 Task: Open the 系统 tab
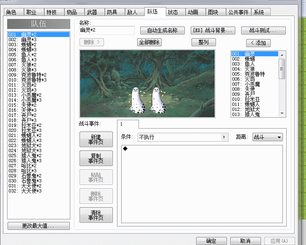pos(261,12)
